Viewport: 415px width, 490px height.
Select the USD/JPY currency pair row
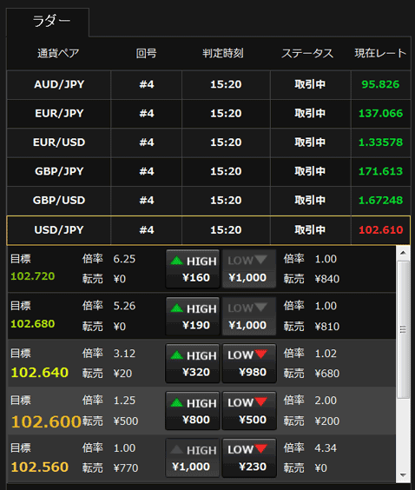pos(208,230)
